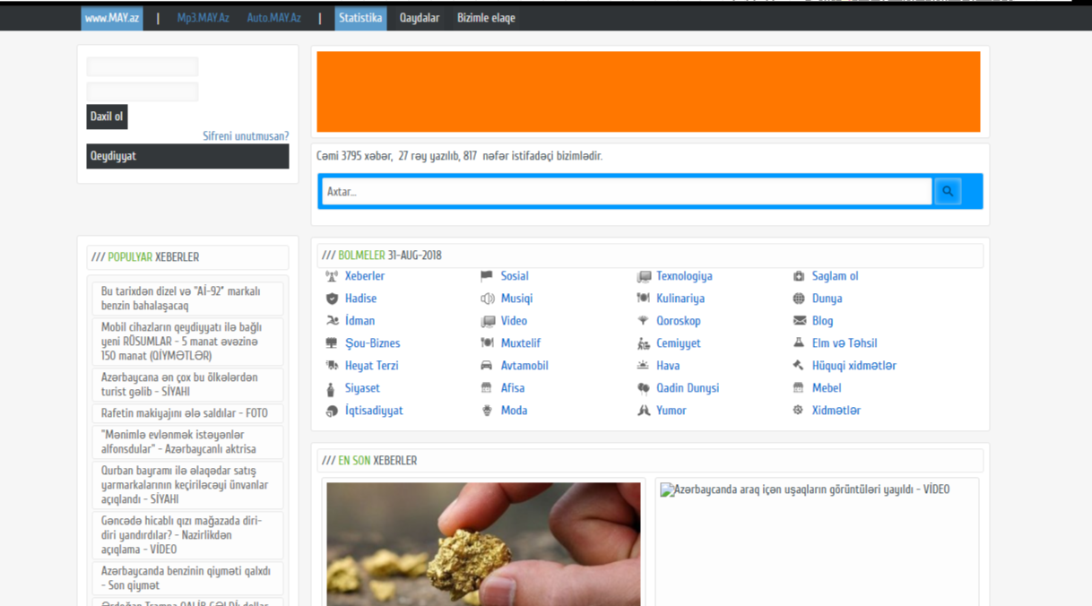Viewport: 1092px width, 606px height.
Task: Click the first-aid icon beside Saglam ol
Action: click(798, 276)
